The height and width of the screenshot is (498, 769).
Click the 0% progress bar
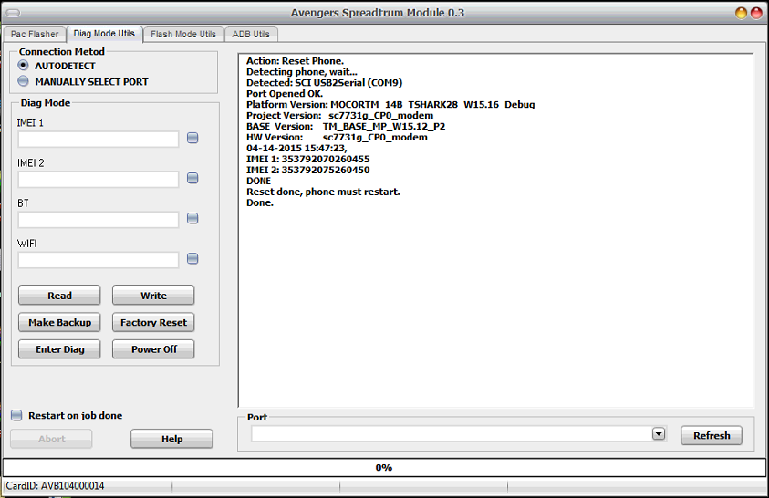tap(384, 468)
